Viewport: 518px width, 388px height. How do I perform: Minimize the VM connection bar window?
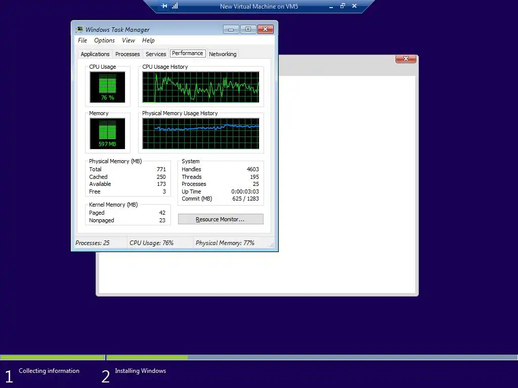(331, 6)
